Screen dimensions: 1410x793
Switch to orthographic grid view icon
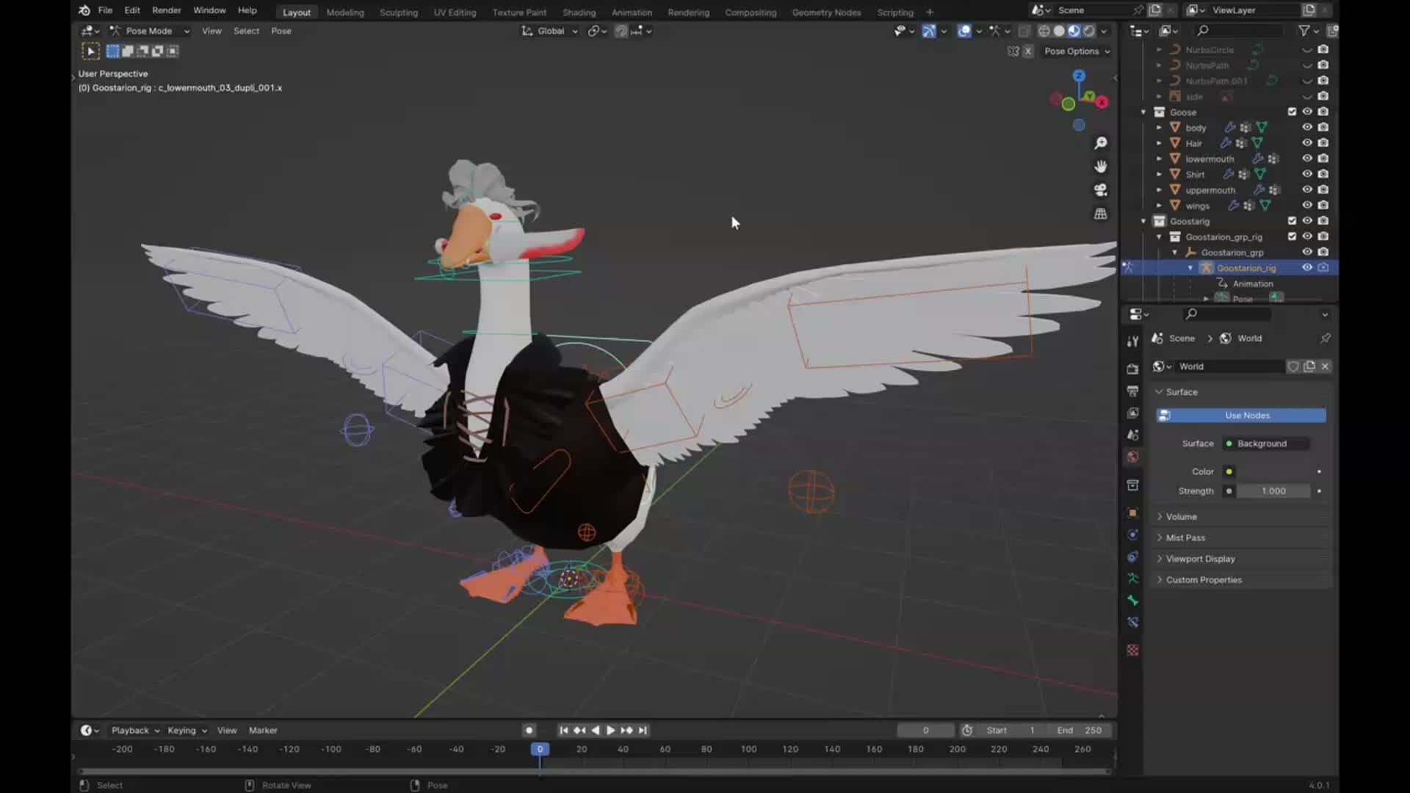tap(1100, 214)
